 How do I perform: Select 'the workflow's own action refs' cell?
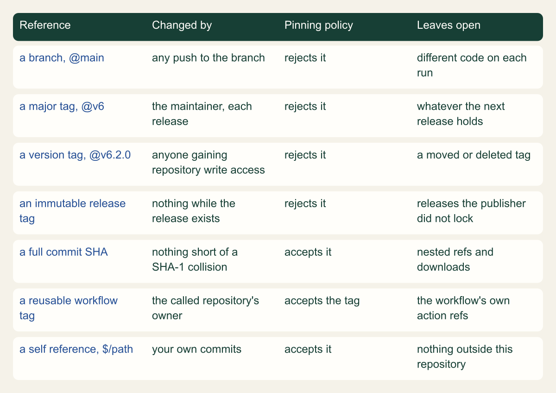pos(463,308)
